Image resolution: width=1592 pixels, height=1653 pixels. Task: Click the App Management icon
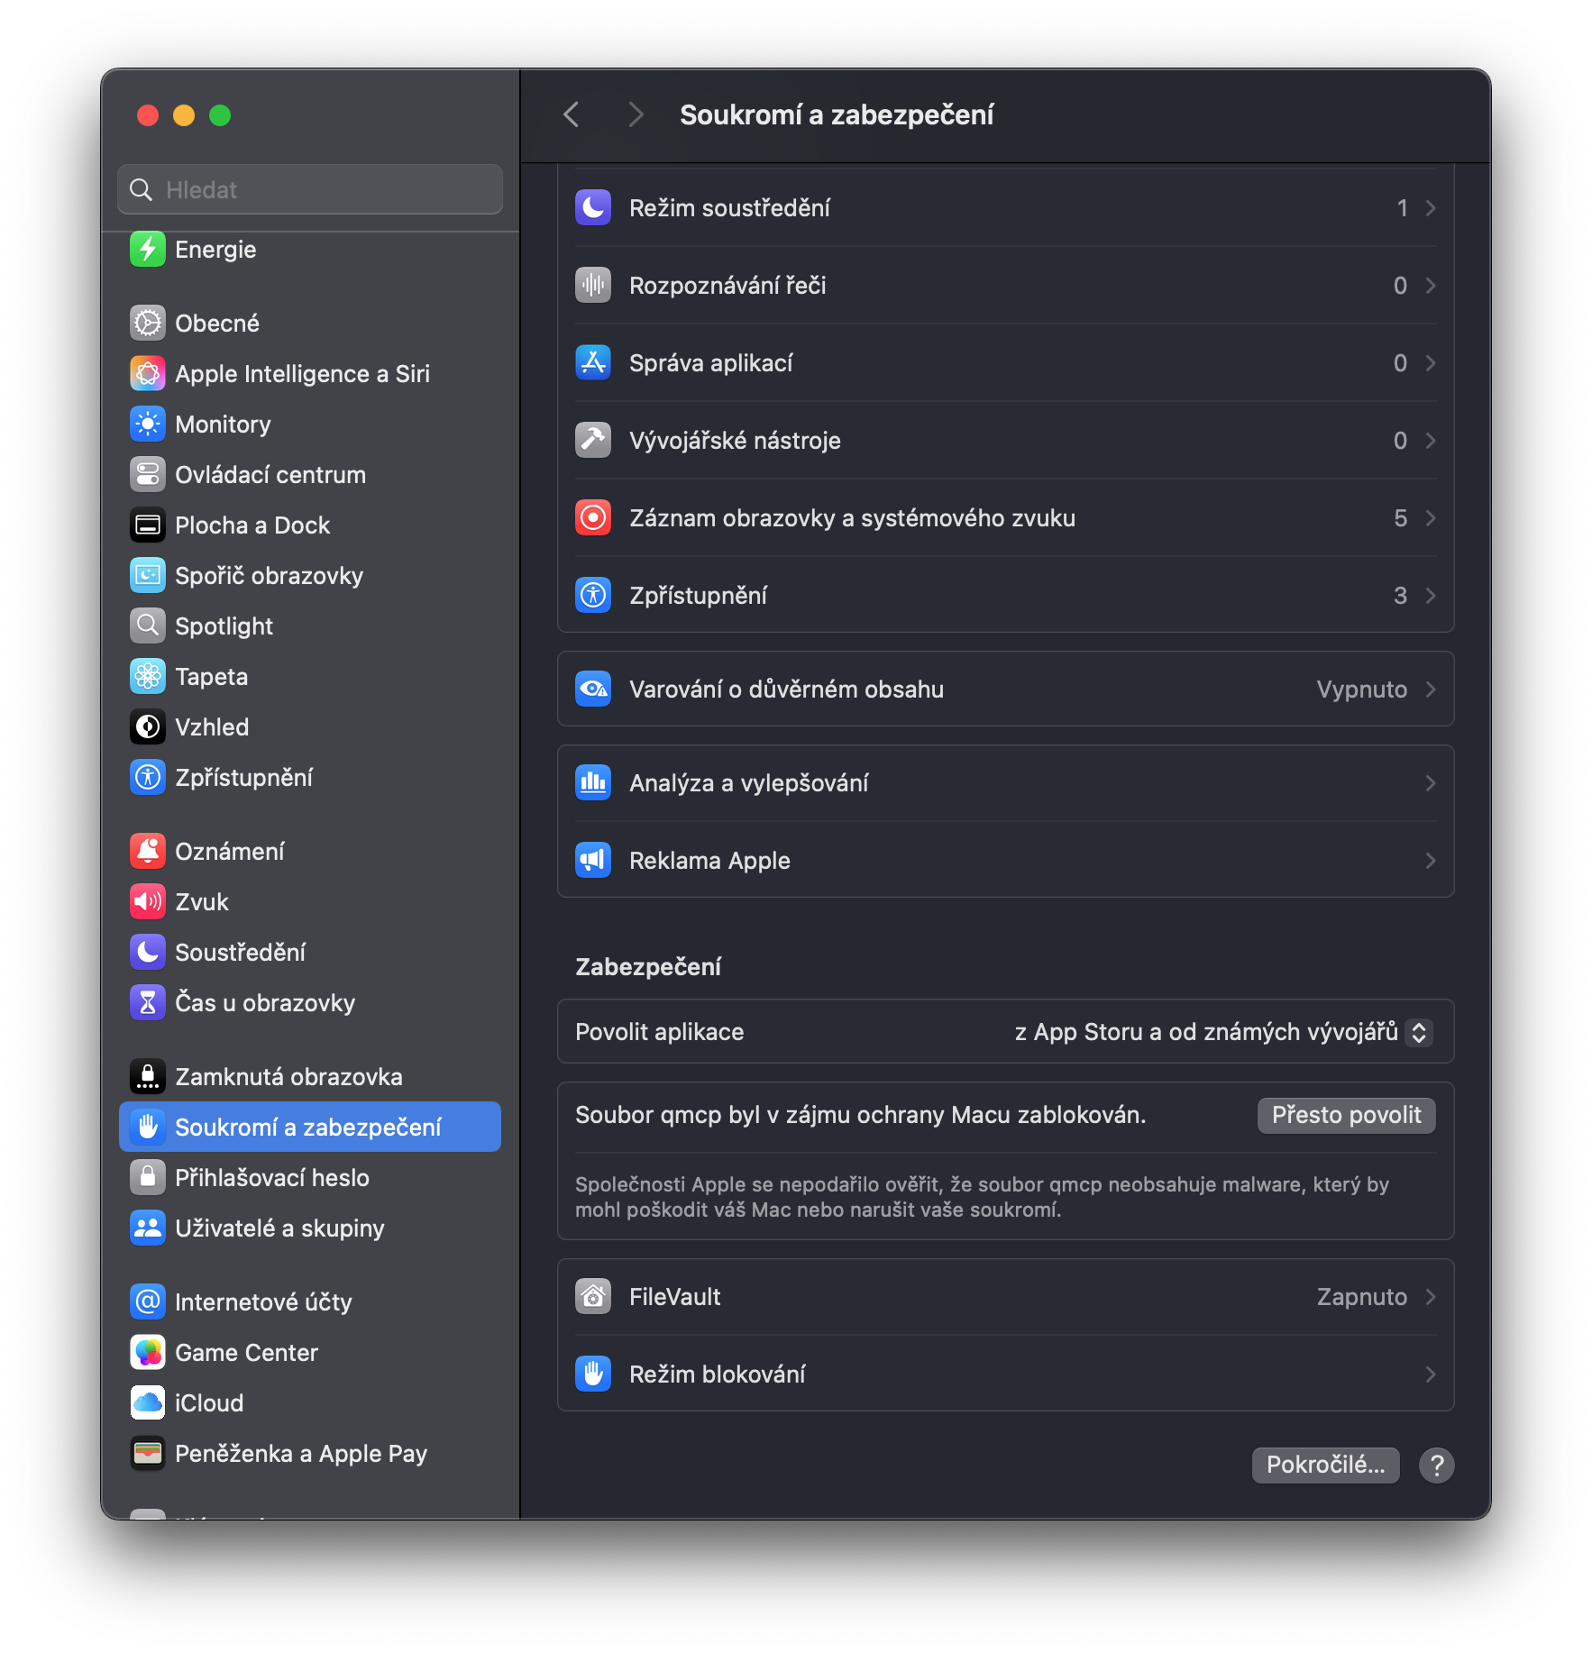(593, 363)
